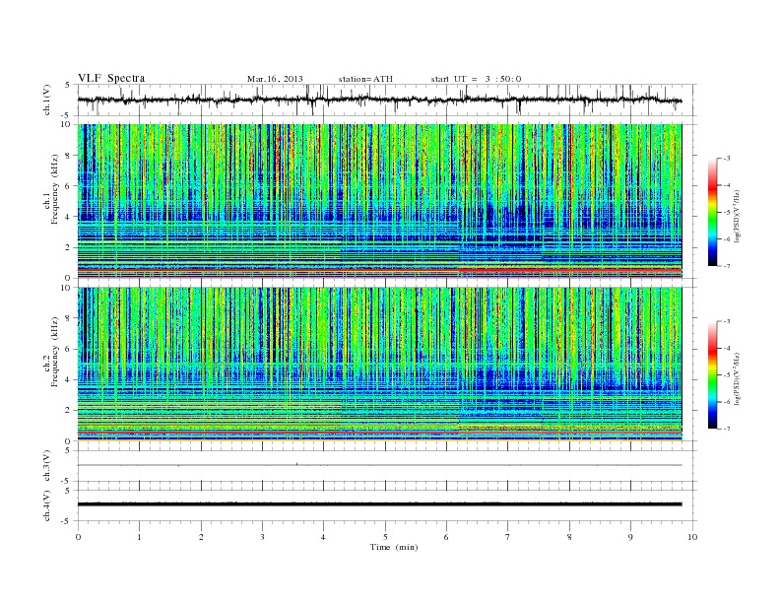
Task: Click the "ch.4(V)" axis label
Action: click(x=47, y=505)
